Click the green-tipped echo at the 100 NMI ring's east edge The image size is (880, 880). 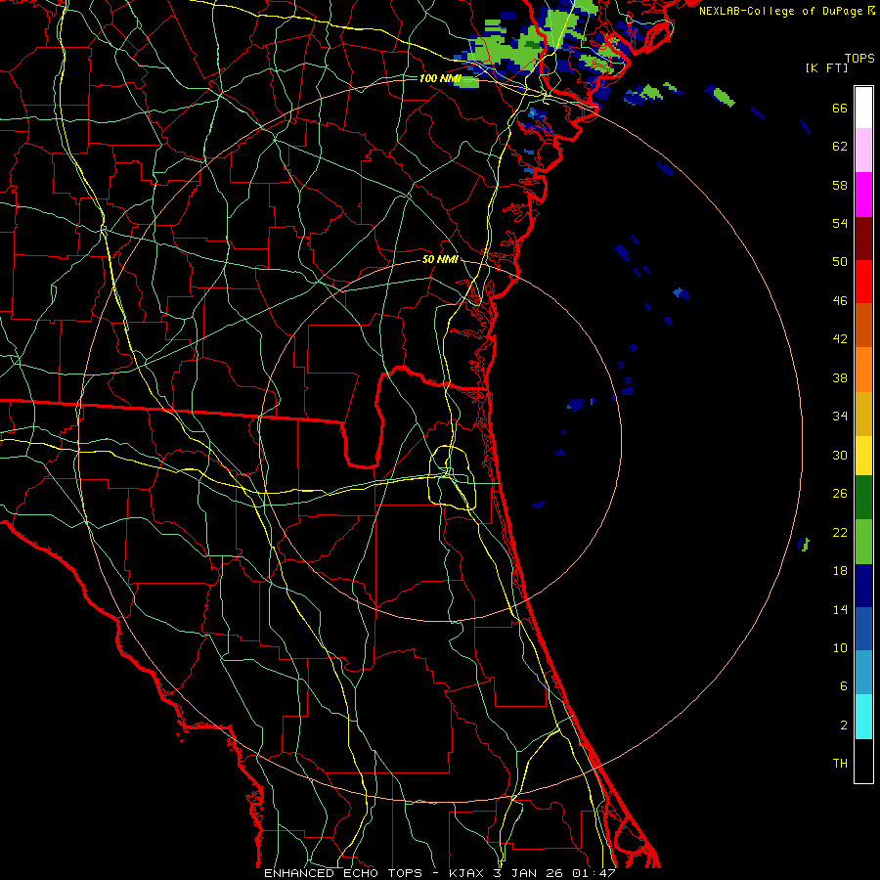(805, 544)
